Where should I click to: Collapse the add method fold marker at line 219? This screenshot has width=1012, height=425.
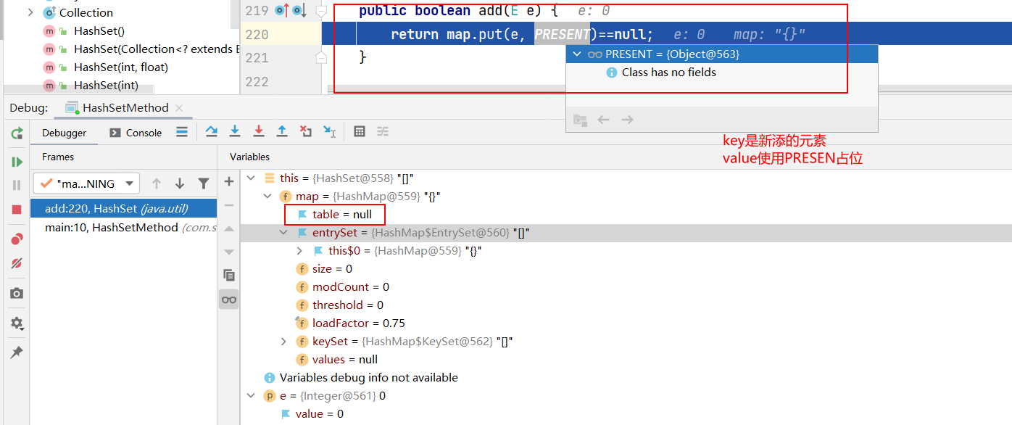(x=321, y=11)
